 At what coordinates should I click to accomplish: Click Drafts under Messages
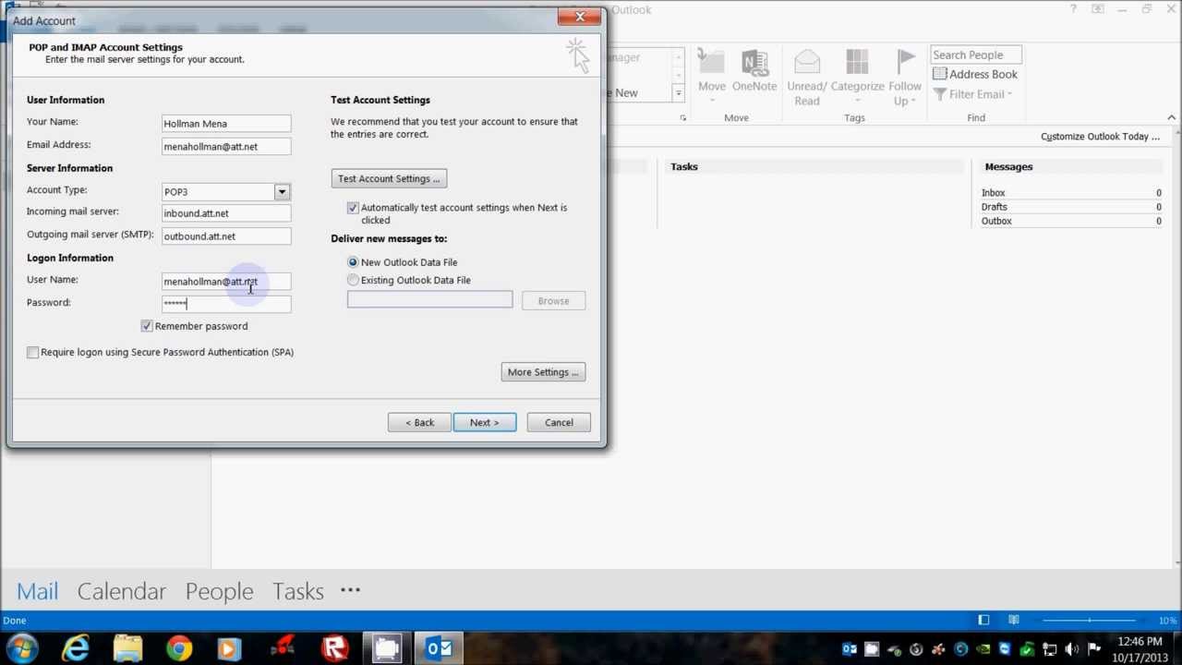click(x=994, y=207)
